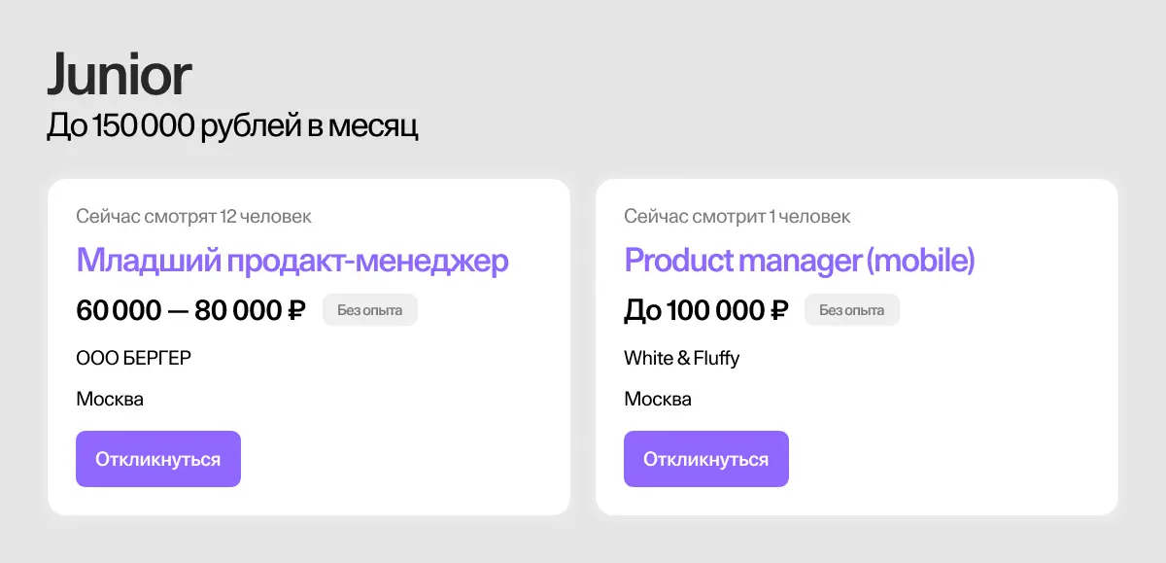Click the Откликнуться button on the left card

[157, 458]
